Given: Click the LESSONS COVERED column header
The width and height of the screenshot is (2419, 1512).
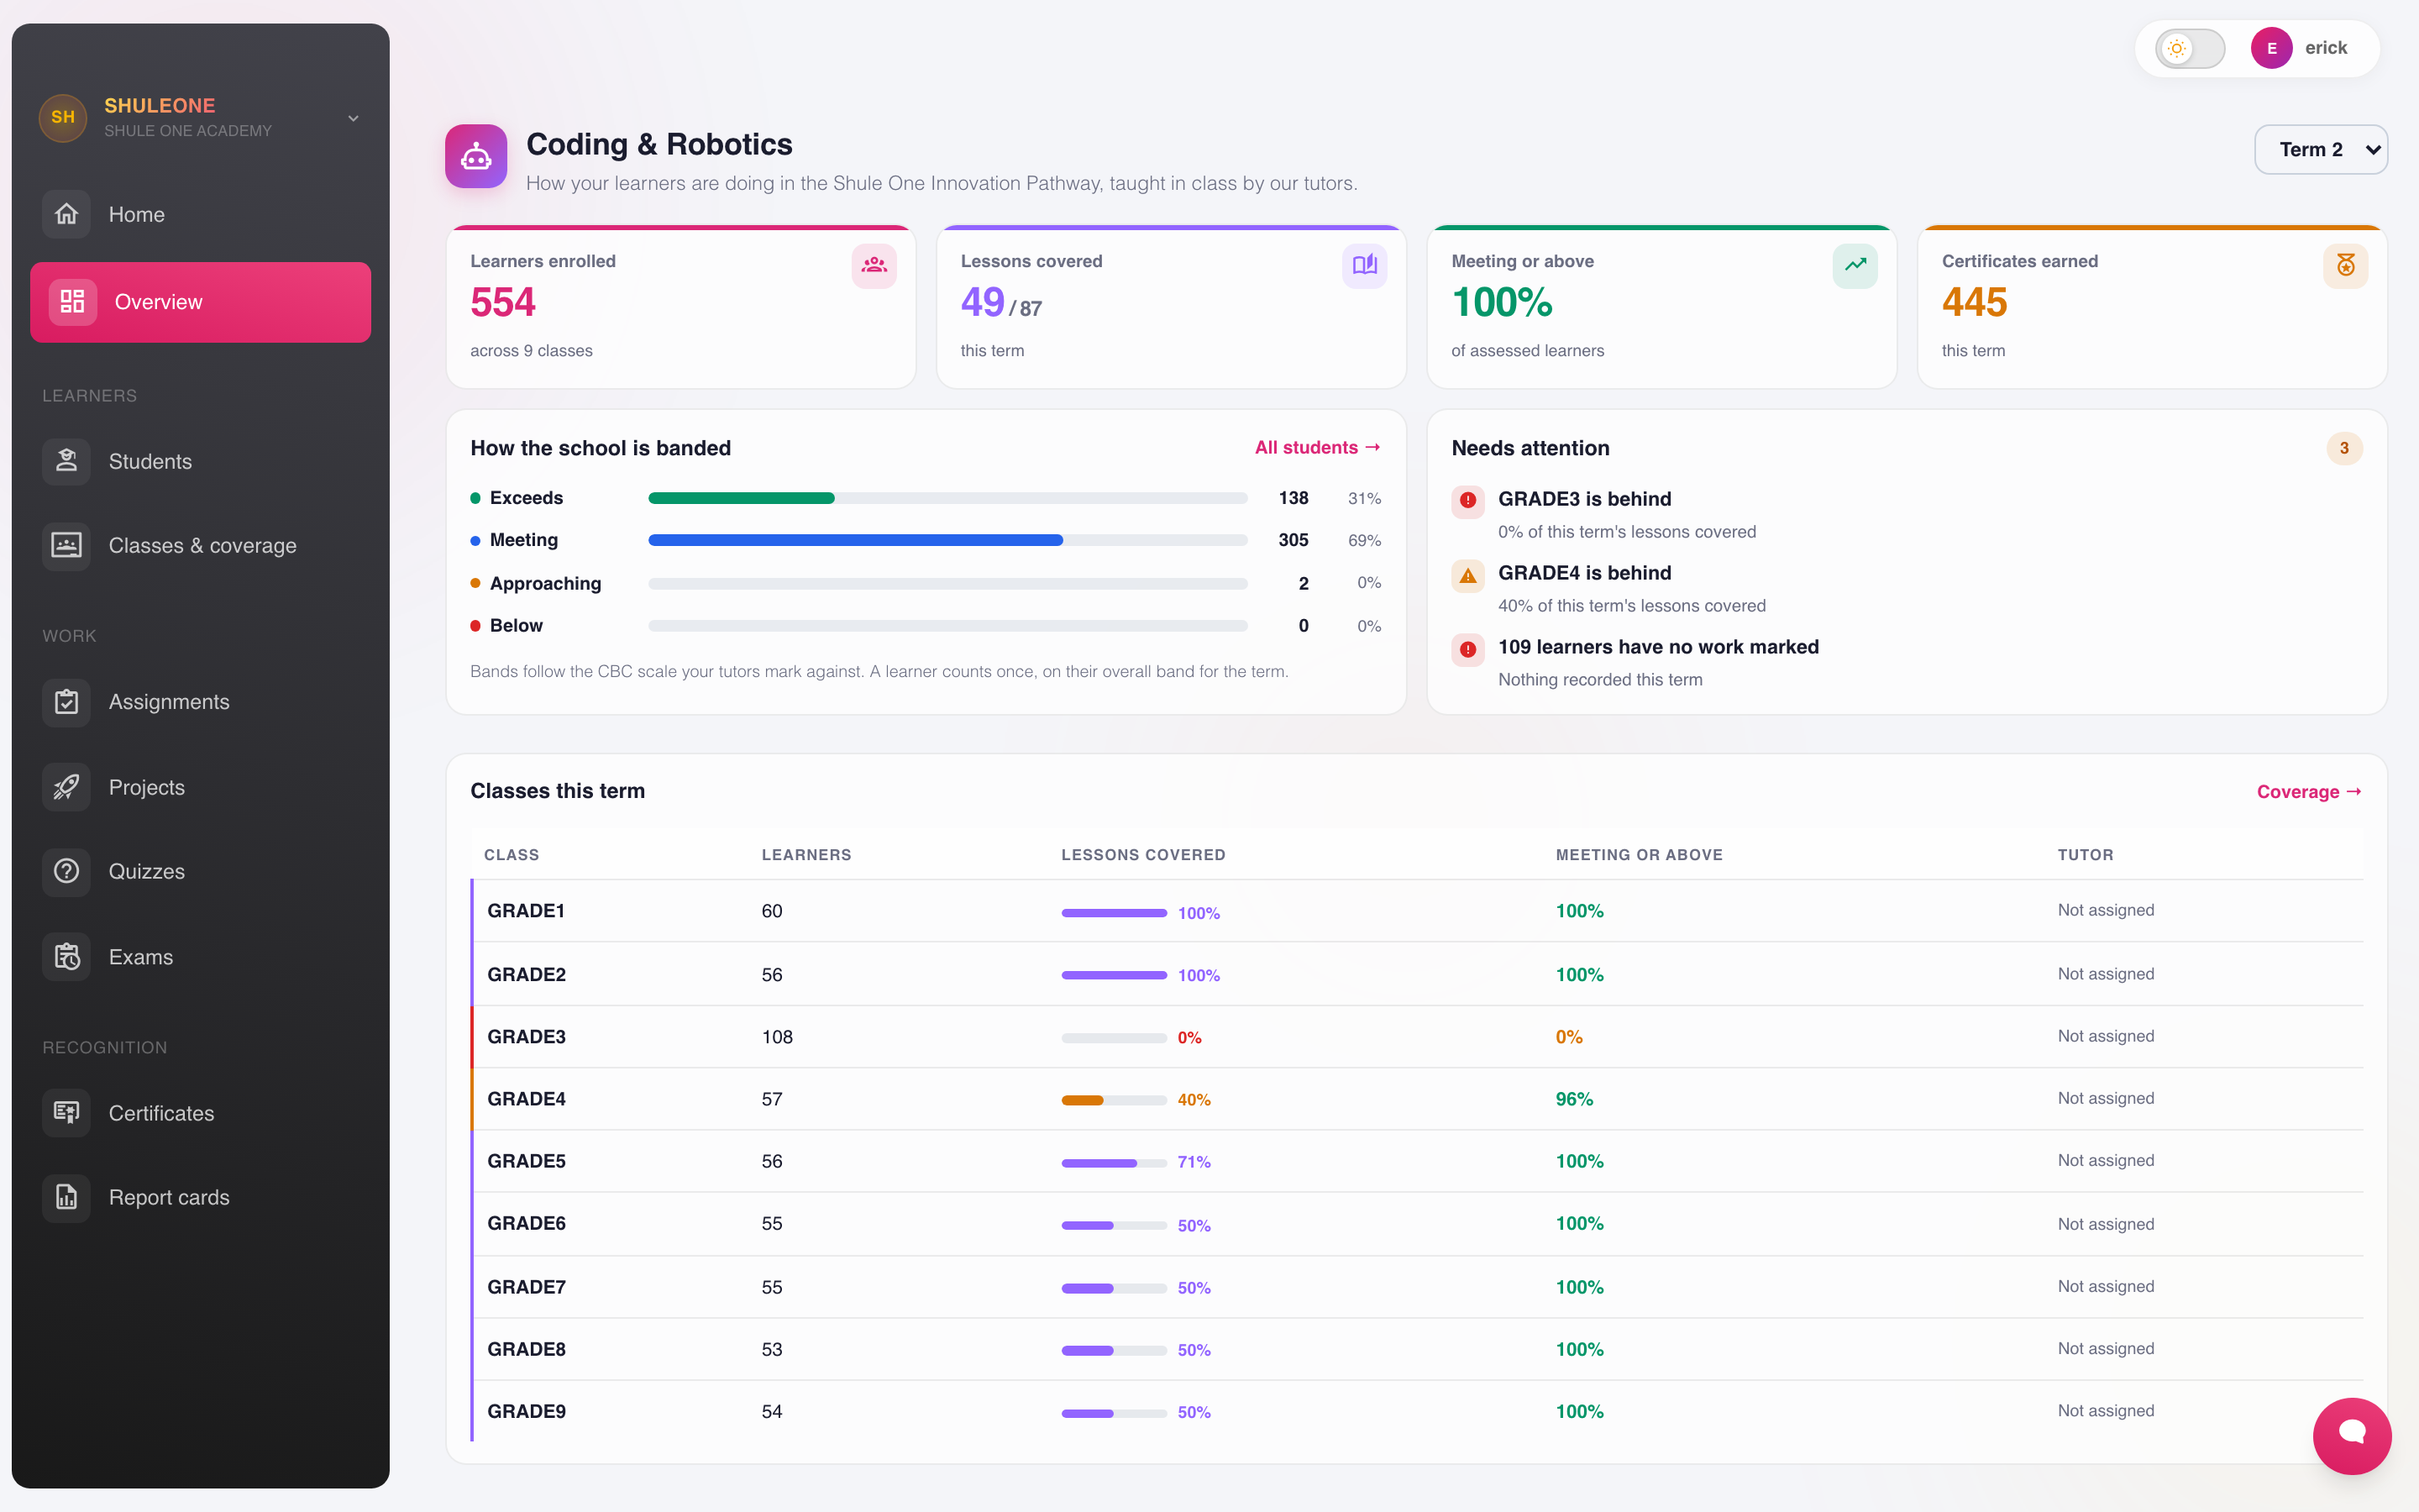Looking at the screenshot, I should pyautogui.click(x=1142, y=855).
